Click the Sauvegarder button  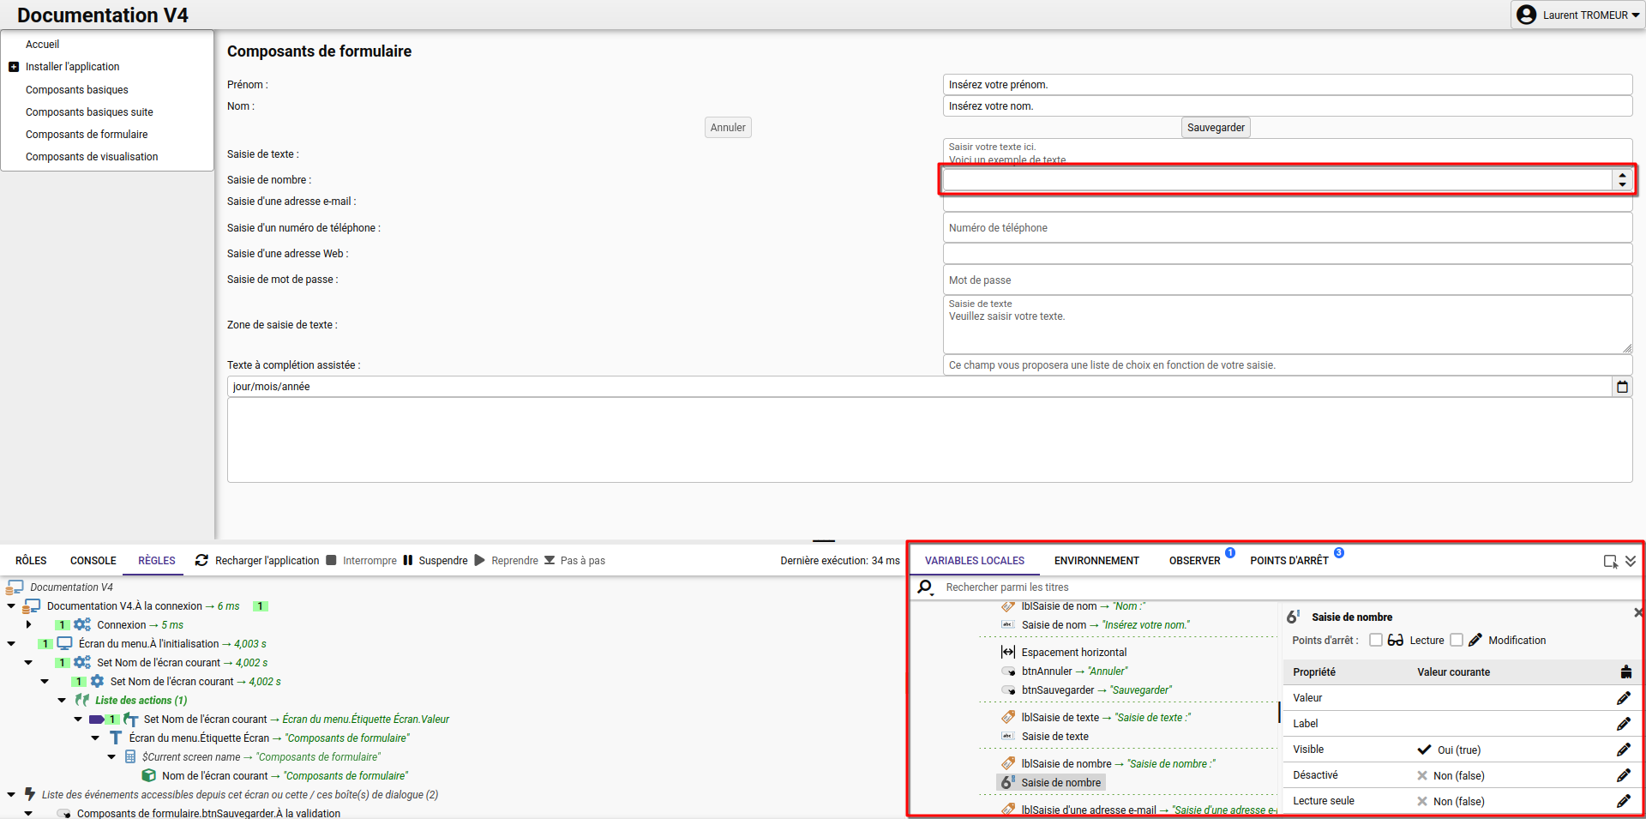pyautogui.click(x=1216, y=128)
